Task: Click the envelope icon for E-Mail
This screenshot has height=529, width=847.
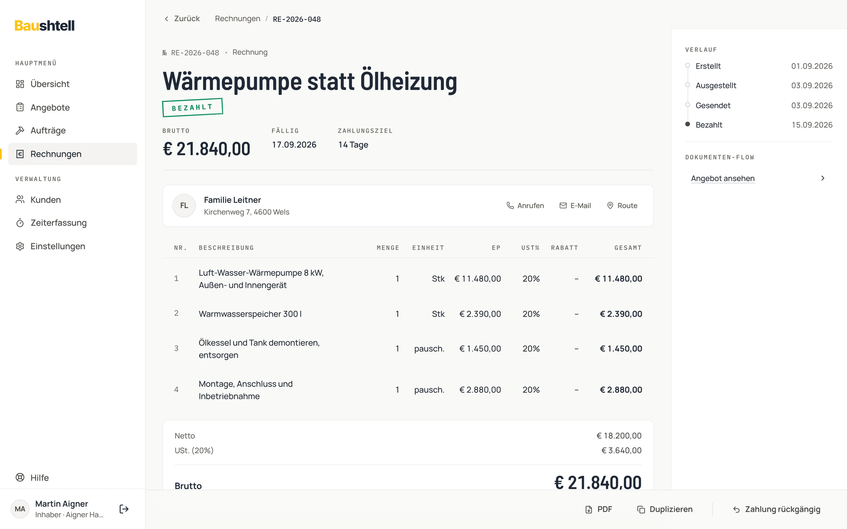Action: [563, 206]
